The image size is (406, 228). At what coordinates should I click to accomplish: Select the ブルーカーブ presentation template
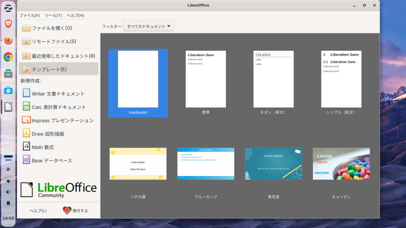(x=206, y=163)
